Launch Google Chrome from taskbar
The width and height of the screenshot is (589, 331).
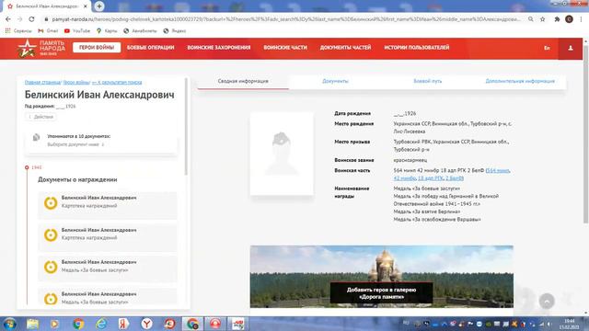pyautogui.click(x=78, y=324)
